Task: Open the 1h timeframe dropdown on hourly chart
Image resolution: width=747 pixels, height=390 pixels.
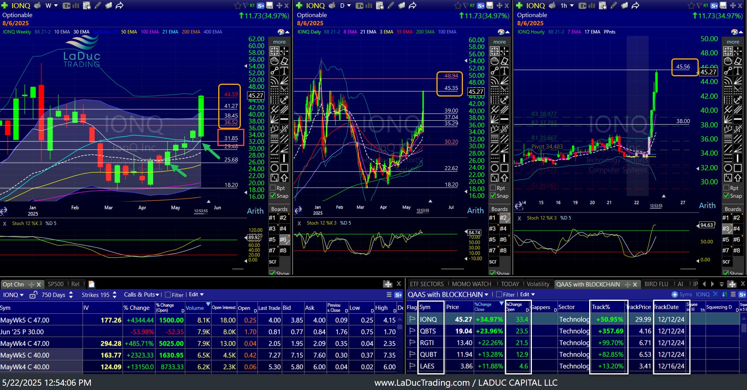Action: (567, 5)
